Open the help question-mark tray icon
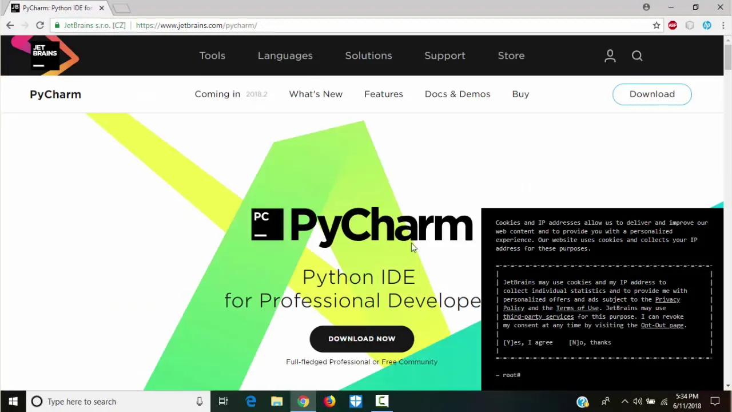Viewport: 732px width, 412px height. point(582,402)
